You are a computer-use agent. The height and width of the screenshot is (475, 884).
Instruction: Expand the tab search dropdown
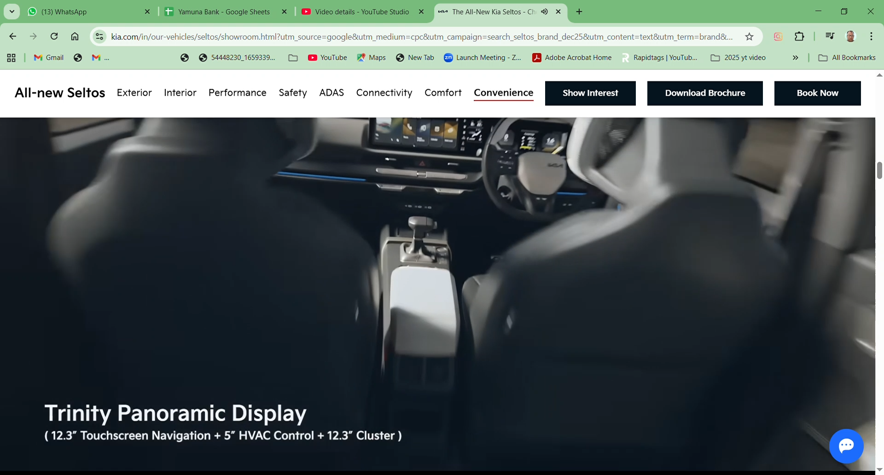pos(12,12)
